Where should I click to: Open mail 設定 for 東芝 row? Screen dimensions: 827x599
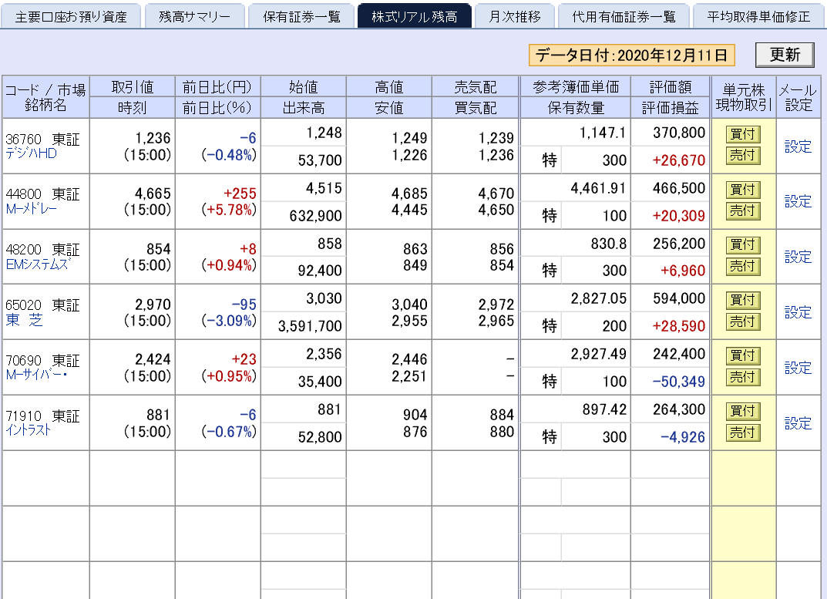point(798,312)
